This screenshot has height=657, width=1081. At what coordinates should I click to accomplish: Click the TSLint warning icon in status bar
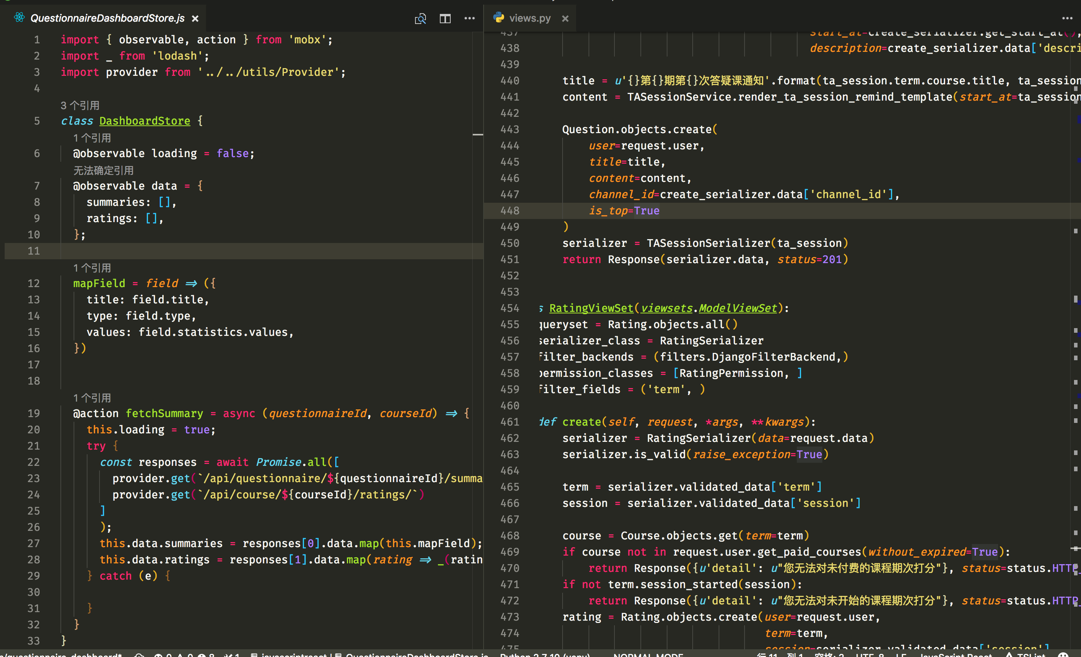click(1009, 655)
